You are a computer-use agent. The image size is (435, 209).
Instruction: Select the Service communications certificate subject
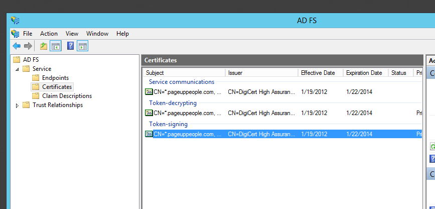click(x=188, y=92)
